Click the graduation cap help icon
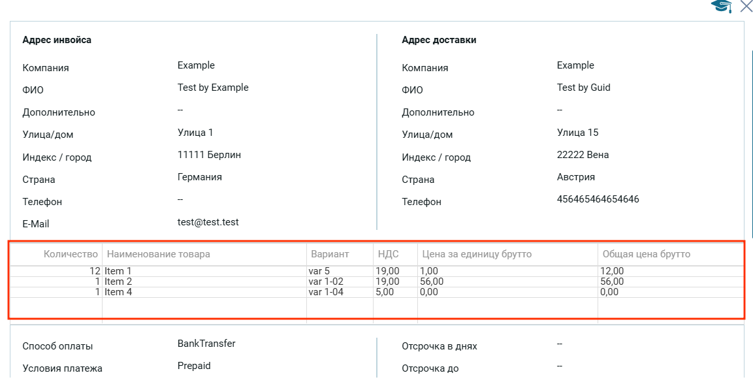The width and height of the screenshot is (753, 388). tap(721, 7)
